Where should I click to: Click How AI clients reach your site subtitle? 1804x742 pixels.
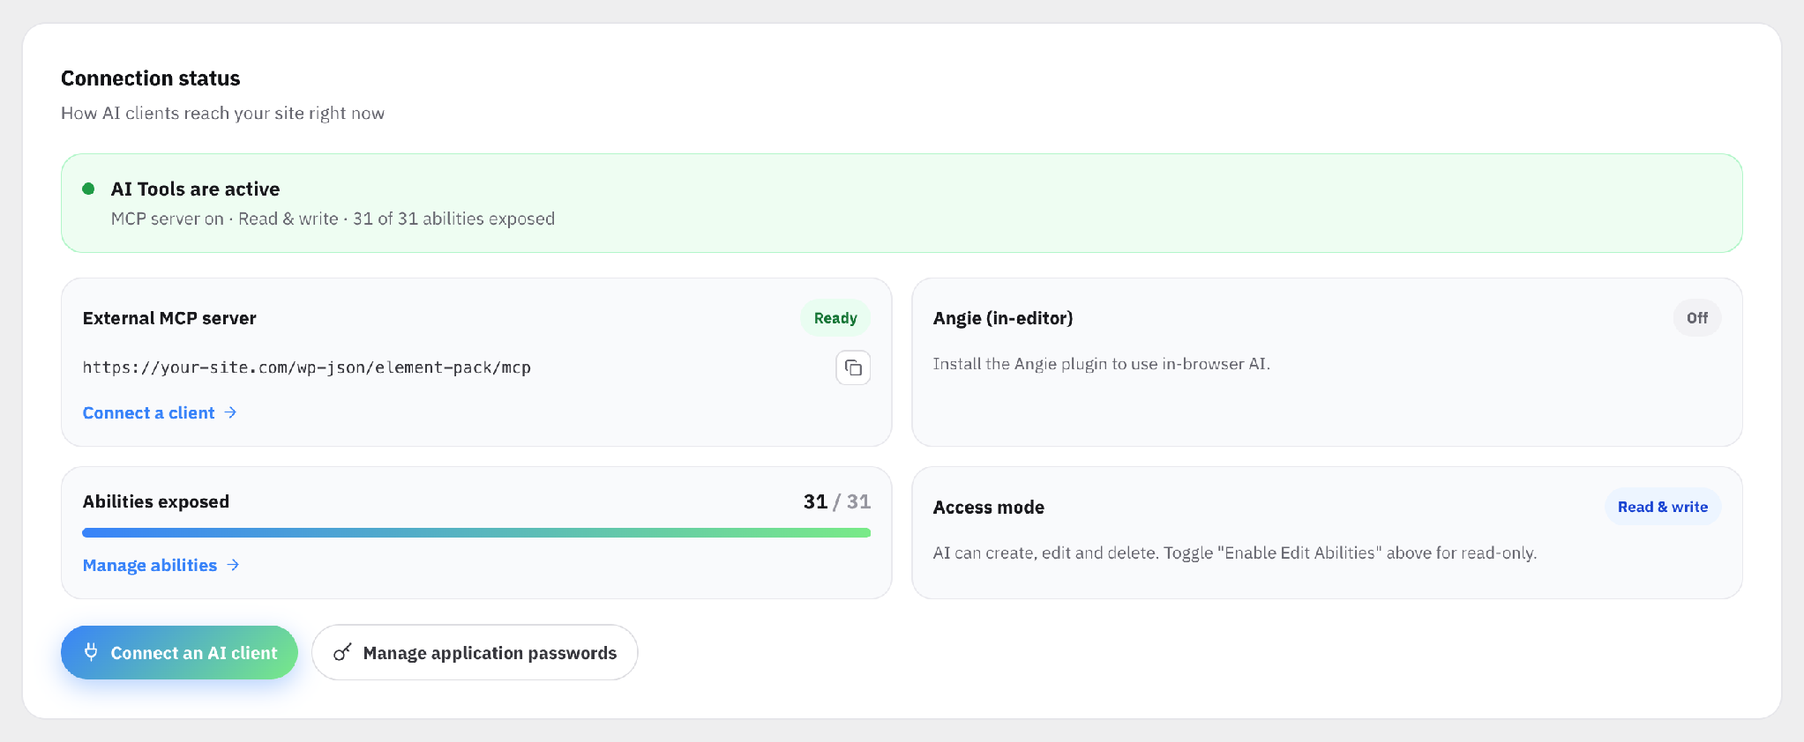[x=222, y=113]
